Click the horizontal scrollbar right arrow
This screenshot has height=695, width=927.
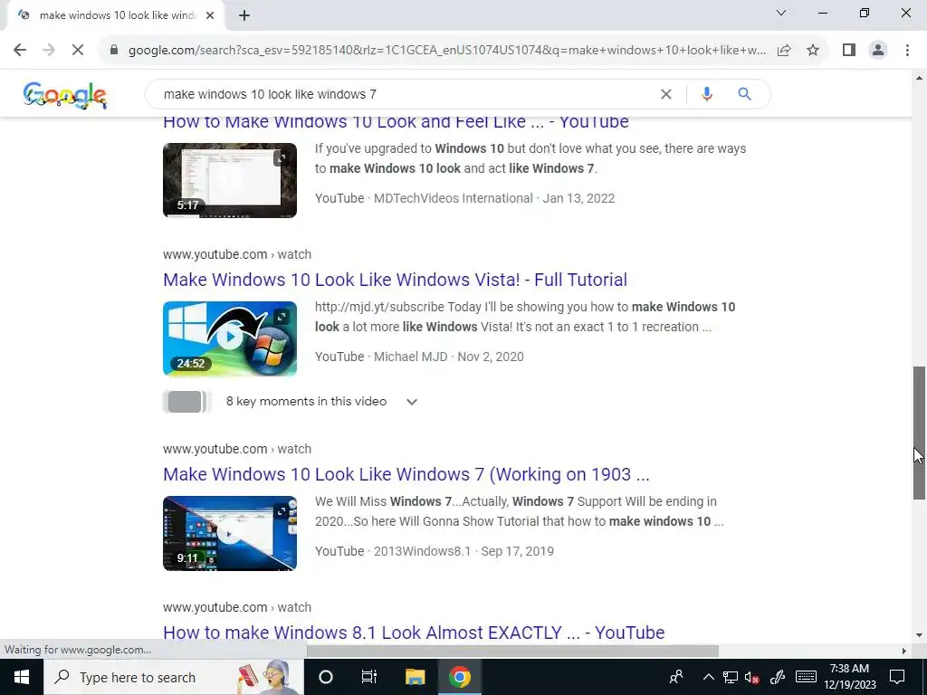click(904, 652)
